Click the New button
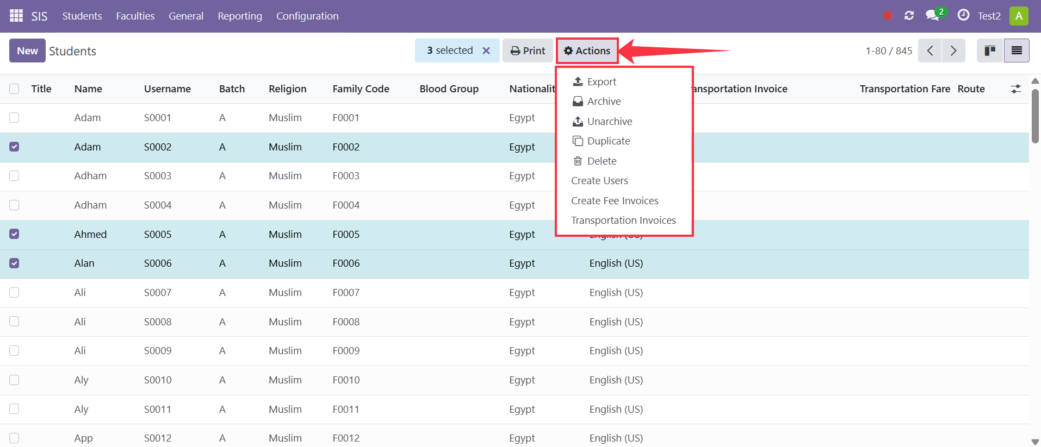 (27, 51)
